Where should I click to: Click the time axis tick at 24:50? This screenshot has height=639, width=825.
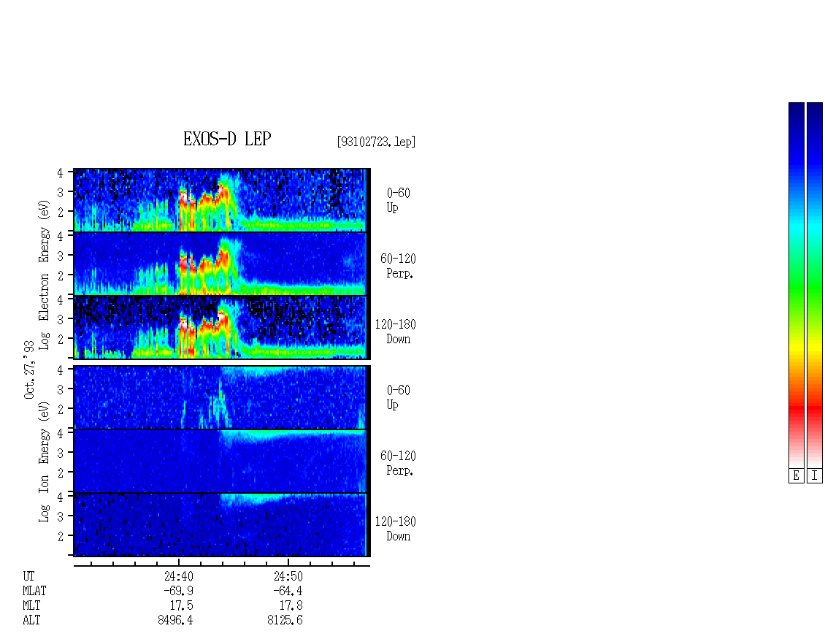(x=288, y=563)
